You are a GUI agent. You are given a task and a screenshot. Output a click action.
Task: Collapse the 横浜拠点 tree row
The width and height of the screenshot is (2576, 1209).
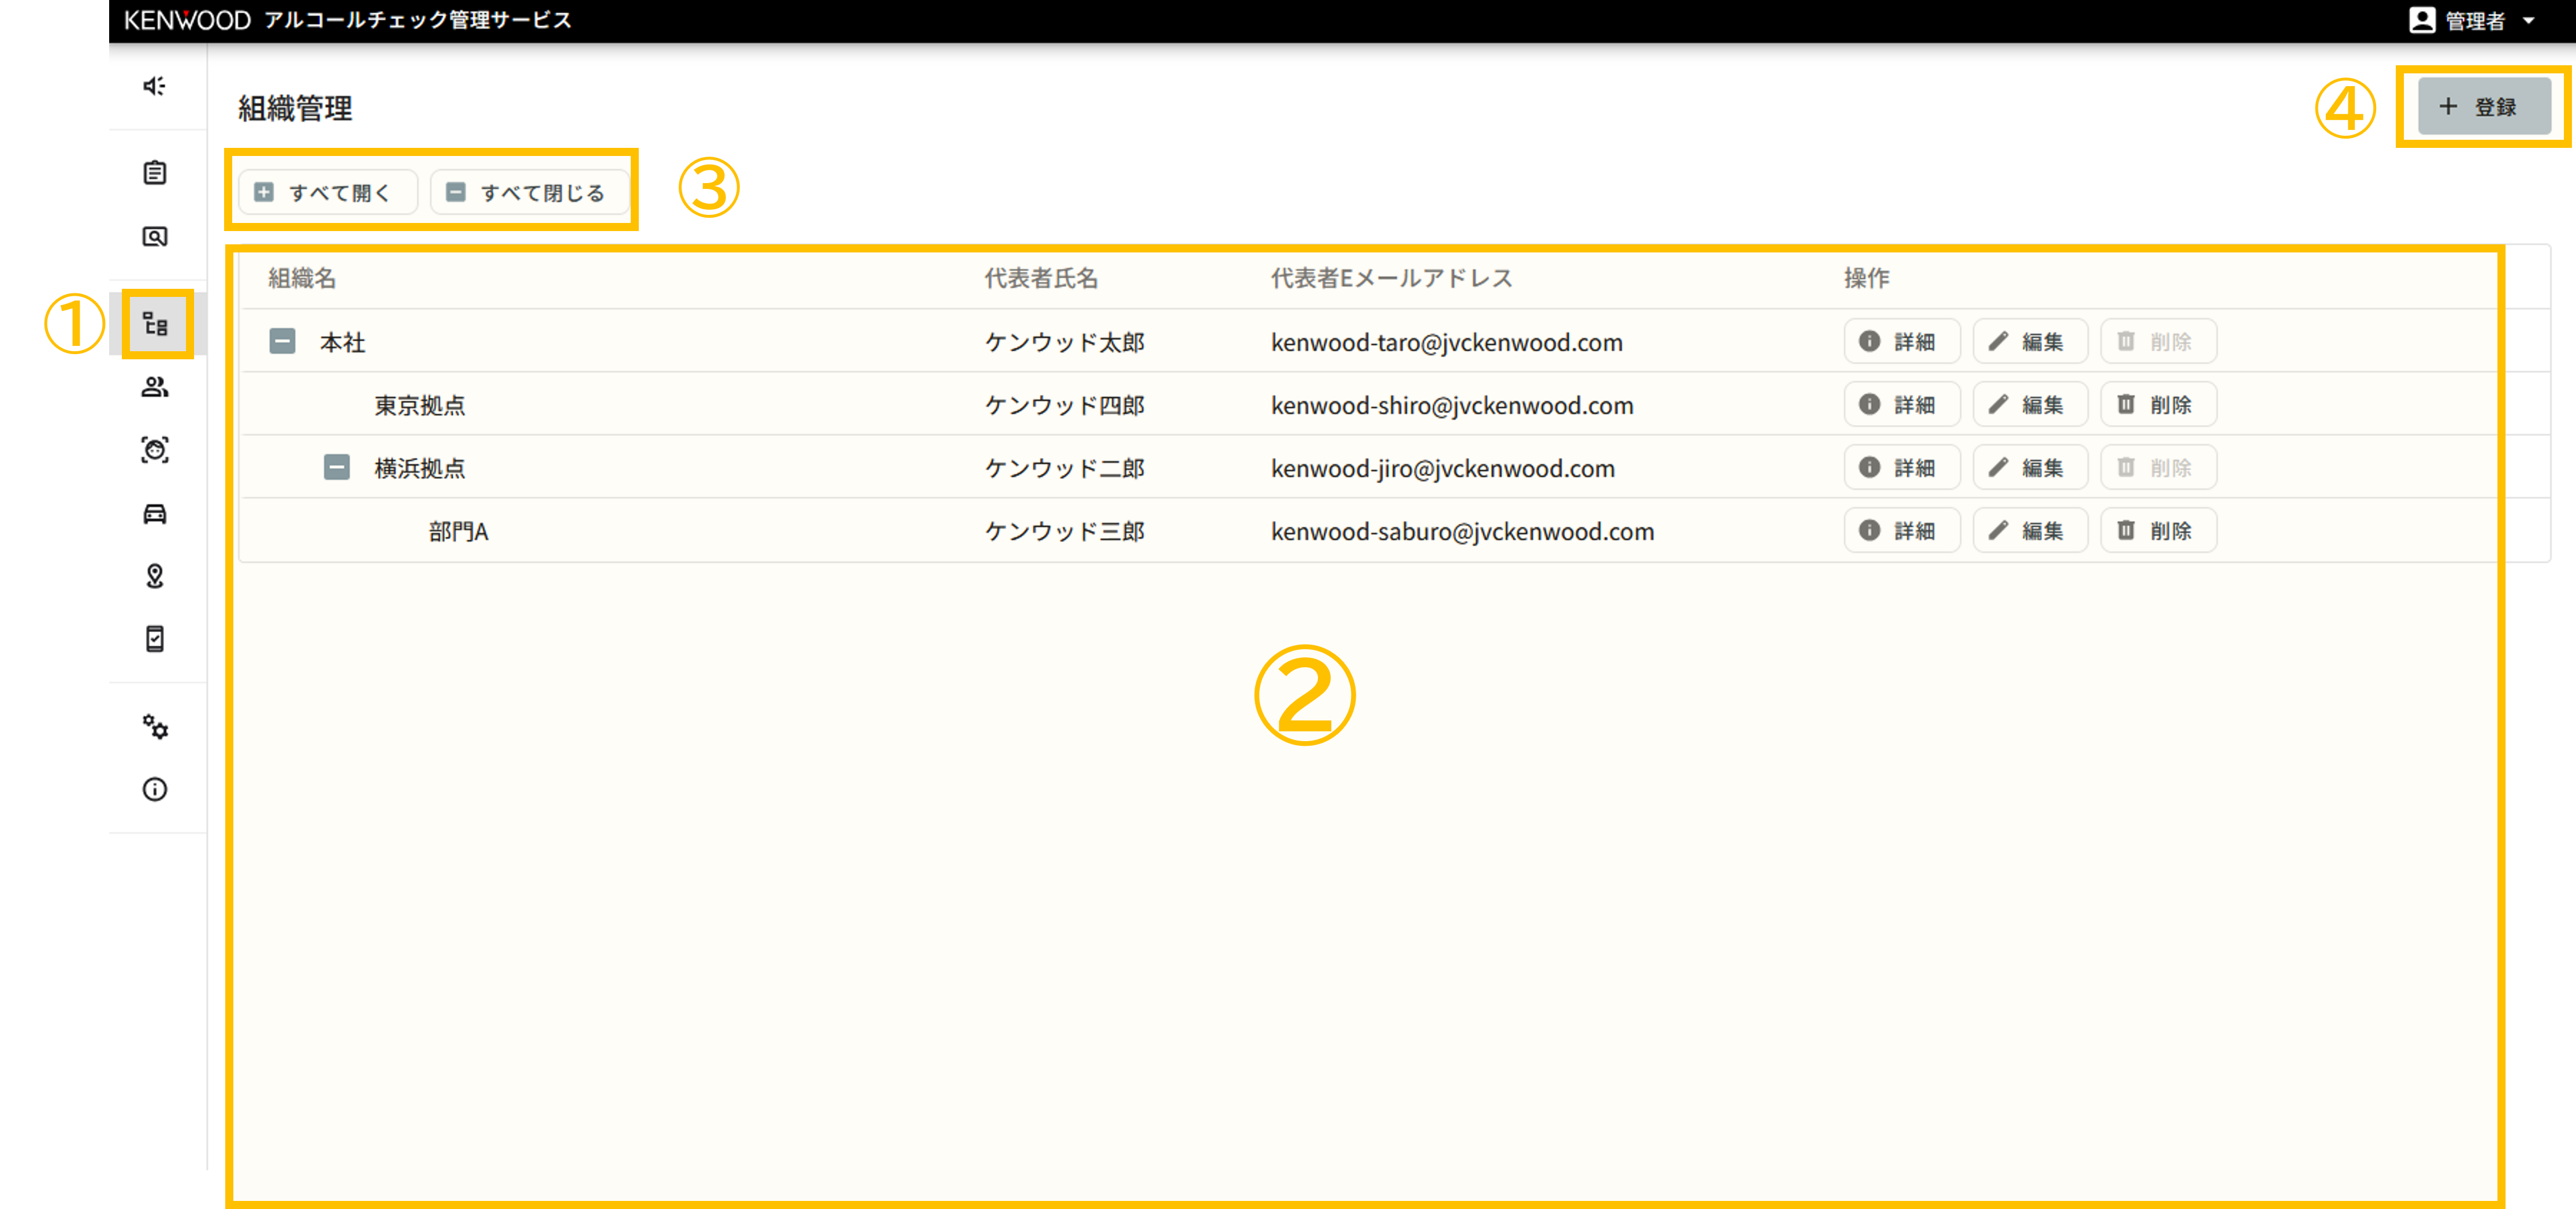337,468
